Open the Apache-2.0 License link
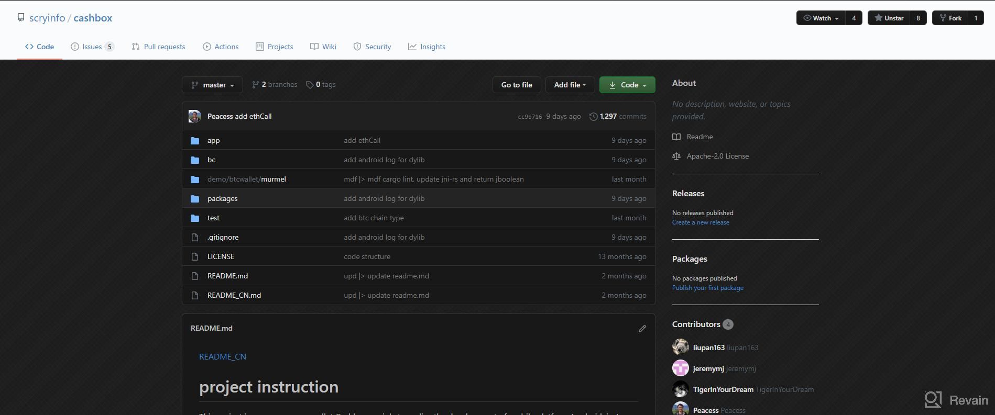995x415 pixels. 710,156
